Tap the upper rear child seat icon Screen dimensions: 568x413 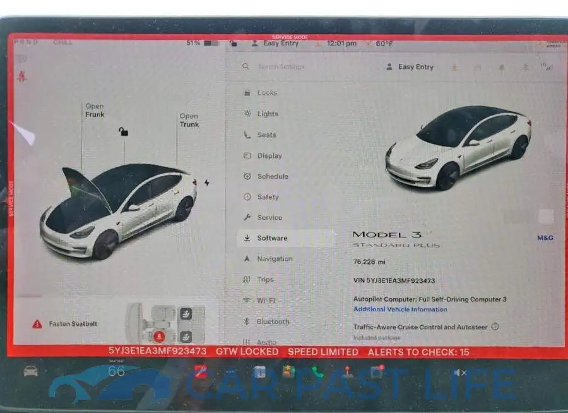(x=186, y=313)
